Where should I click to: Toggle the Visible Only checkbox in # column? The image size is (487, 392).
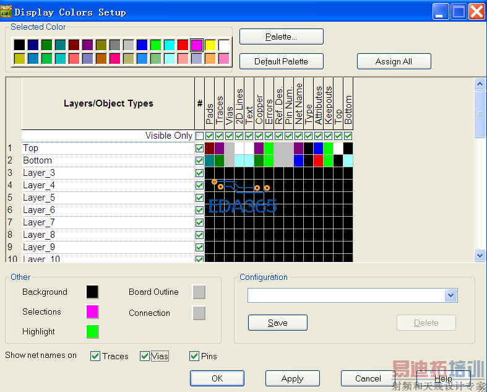coord(200,136)
